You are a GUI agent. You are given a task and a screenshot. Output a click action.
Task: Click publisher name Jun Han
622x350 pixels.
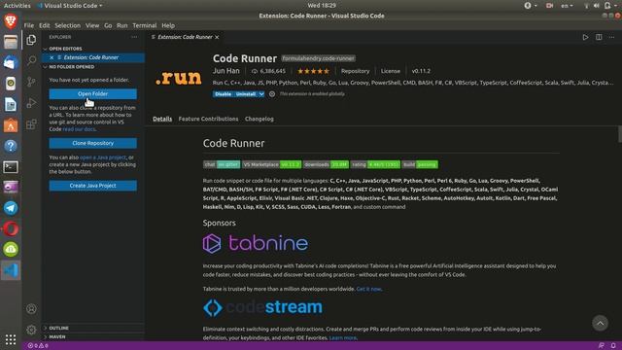point(226,71)
